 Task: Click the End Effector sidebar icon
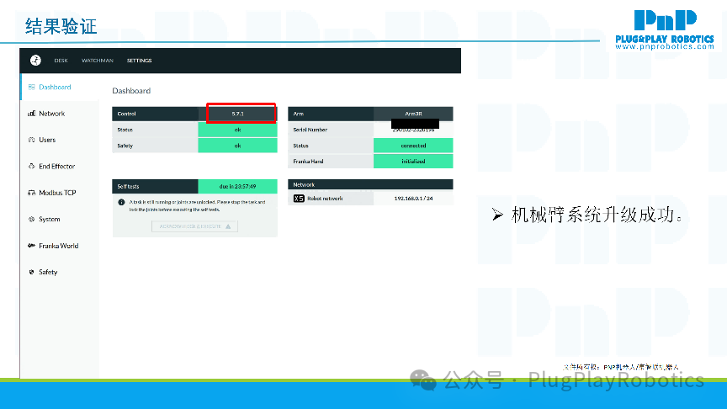(x=31, y=166)
